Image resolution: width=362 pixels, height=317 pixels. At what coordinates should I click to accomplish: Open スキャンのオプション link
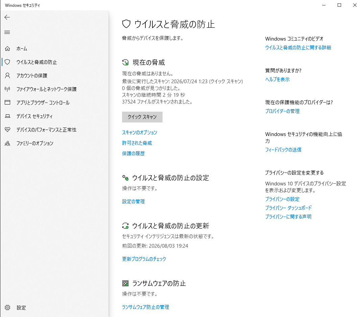140,132
